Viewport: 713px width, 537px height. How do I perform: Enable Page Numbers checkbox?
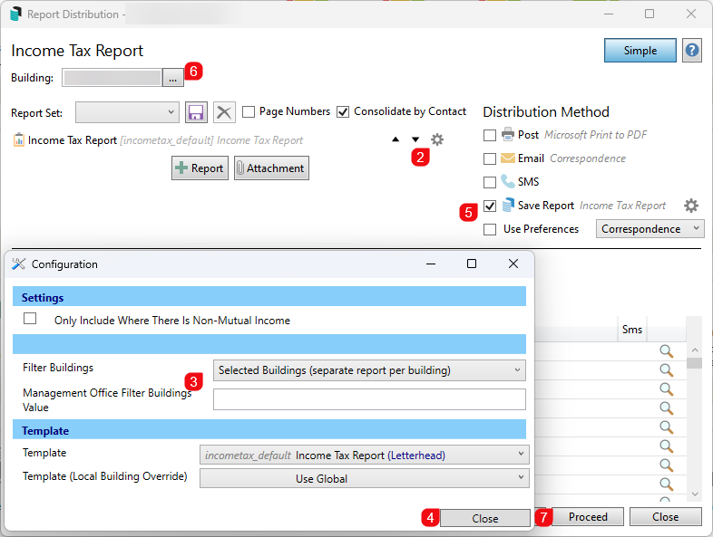pyautogui.click(x=249, y=111)
